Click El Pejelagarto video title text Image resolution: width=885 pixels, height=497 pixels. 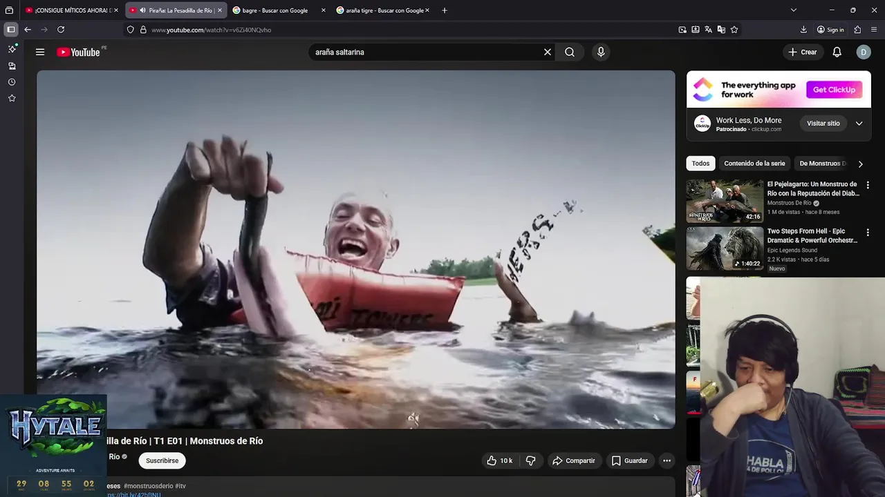813,188
